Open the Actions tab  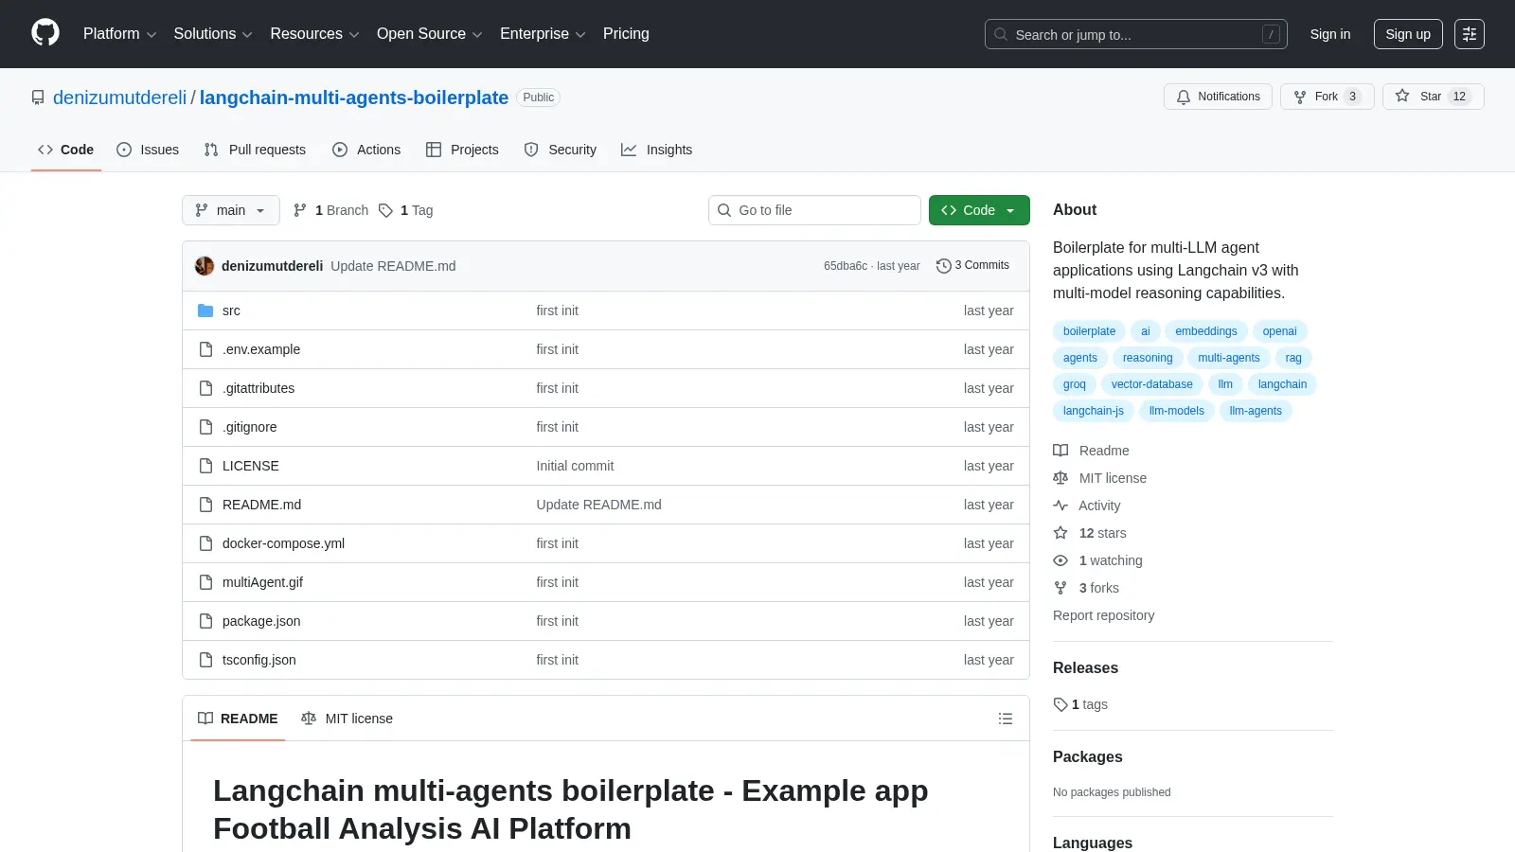click(x=366, y=150)
